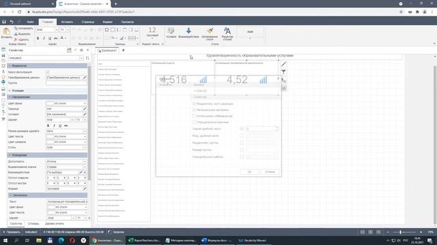Screen dimensions: 437x245
Task: Switch to the Страница ribbon tab
Action: coord(88,22)
